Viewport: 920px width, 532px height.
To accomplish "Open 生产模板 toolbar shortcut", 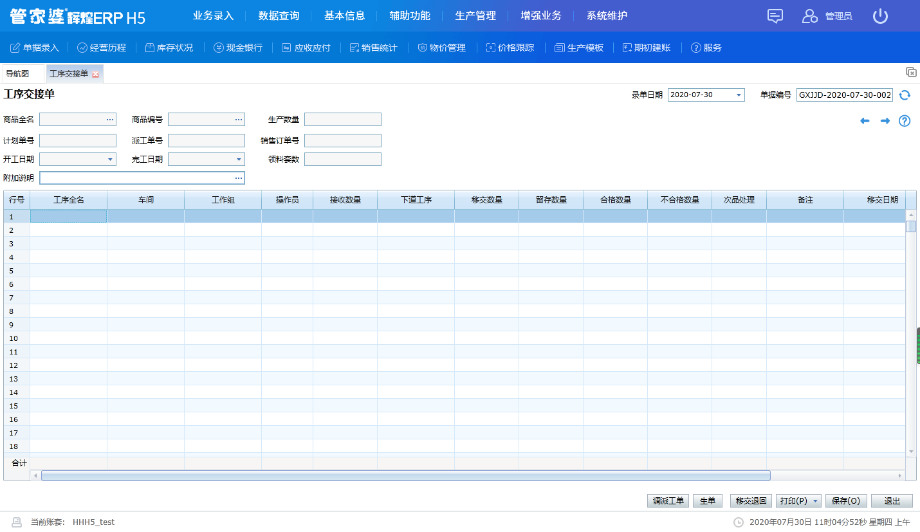I will (579, 48).
